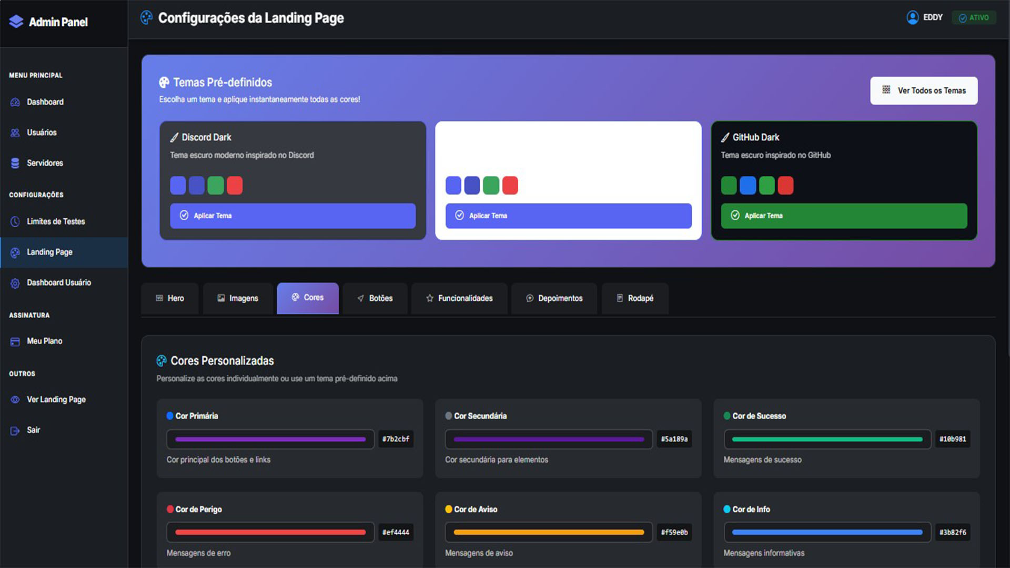
Task: Click the Cor de Info hex value #3b82f6
Action: pos(953,532)
